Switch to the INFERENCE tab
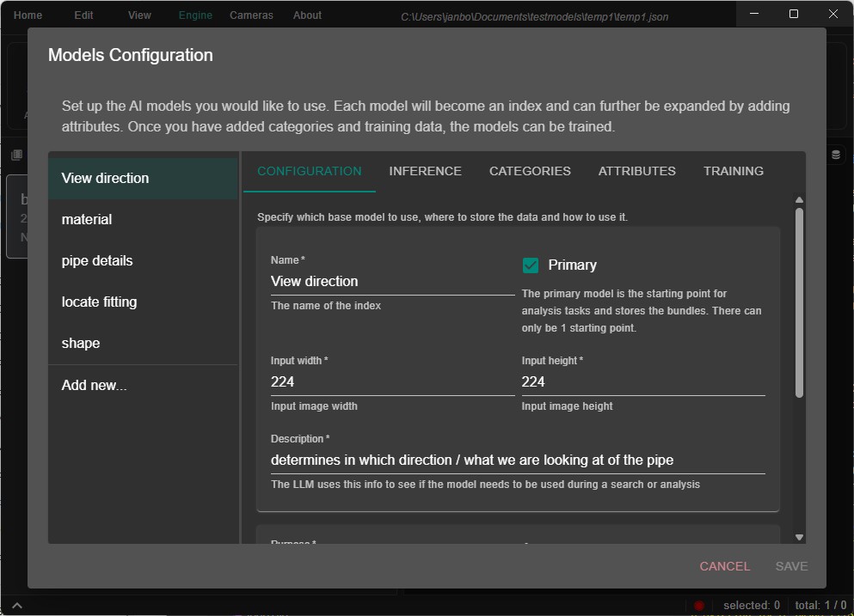Image resolution: width=854 pixels, height=616 pixels. (425, 171)
